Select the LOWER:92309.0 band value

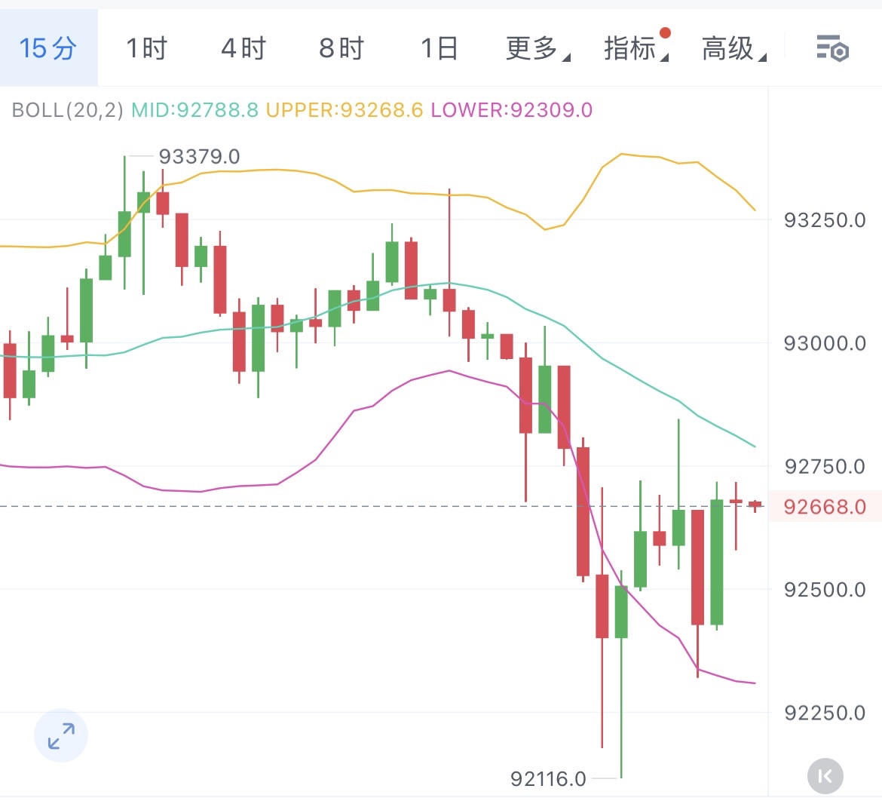pyautogui.click(x=512, y=110)
